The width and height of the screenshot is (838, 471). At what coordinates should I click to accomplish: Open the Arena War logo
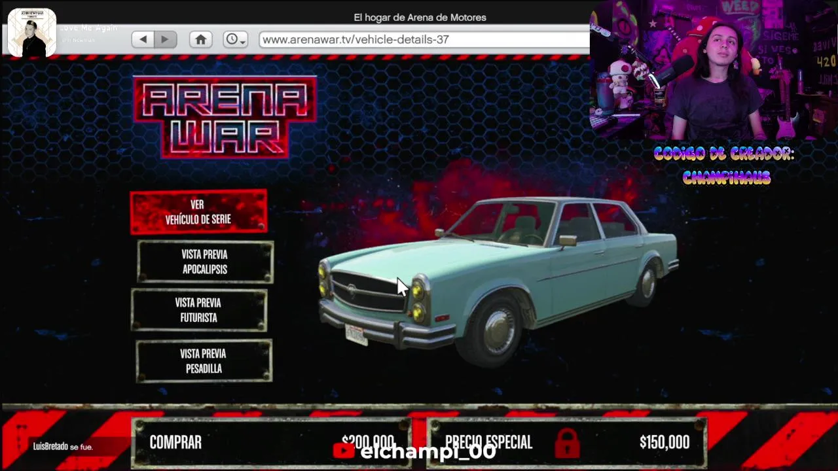pyautogui.click(x=225, y=118)
